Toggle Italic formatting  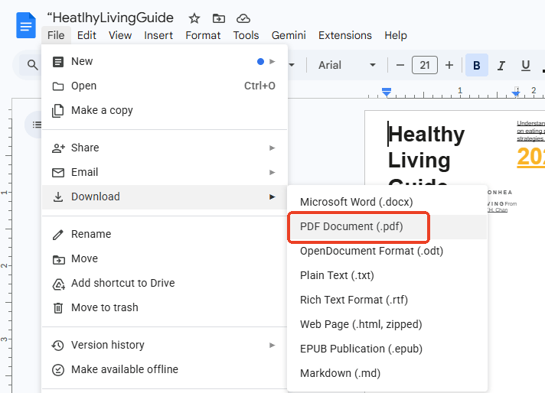501,65
